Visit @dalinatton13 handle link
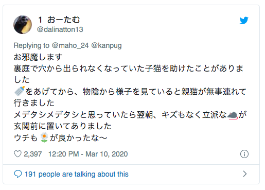The width and height of the screenshot is (265, 190). 60,29
